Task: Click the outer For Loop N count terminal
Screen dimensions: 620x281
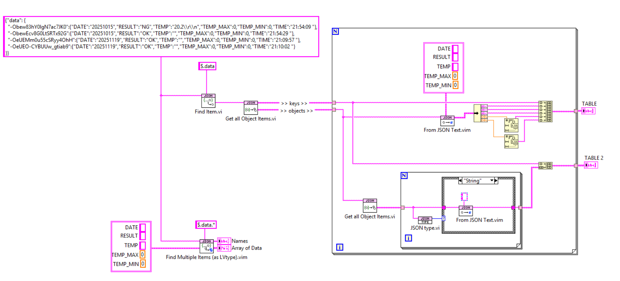Action: click(x=336, y=31)
